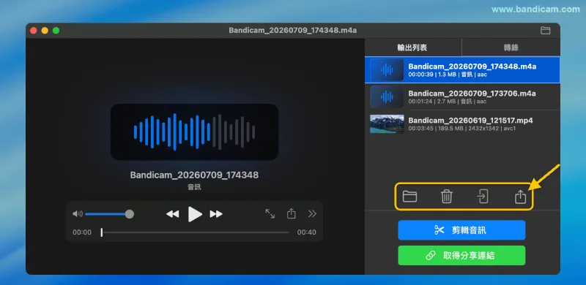
Task: Click the green zoom window button
Action: click(x=56, y=31)
